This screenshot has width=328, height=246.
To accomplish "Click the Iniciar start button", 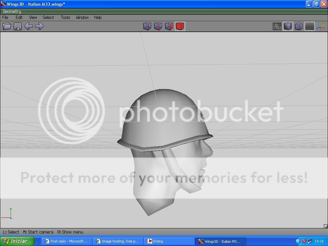I will (x=15, y=241).
